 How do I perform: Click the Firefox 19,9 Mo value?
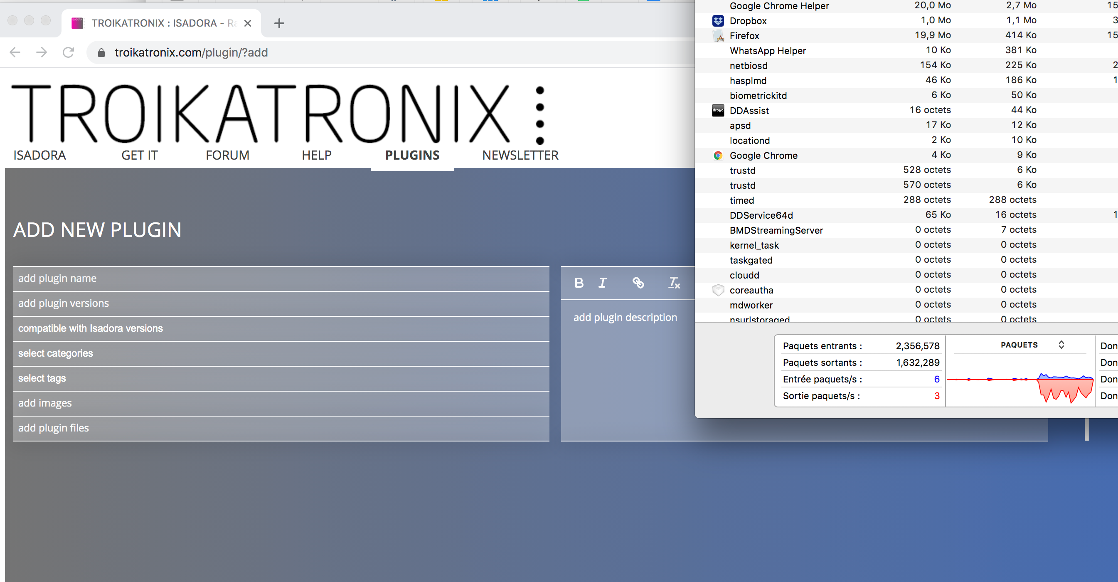coord(932,35)
